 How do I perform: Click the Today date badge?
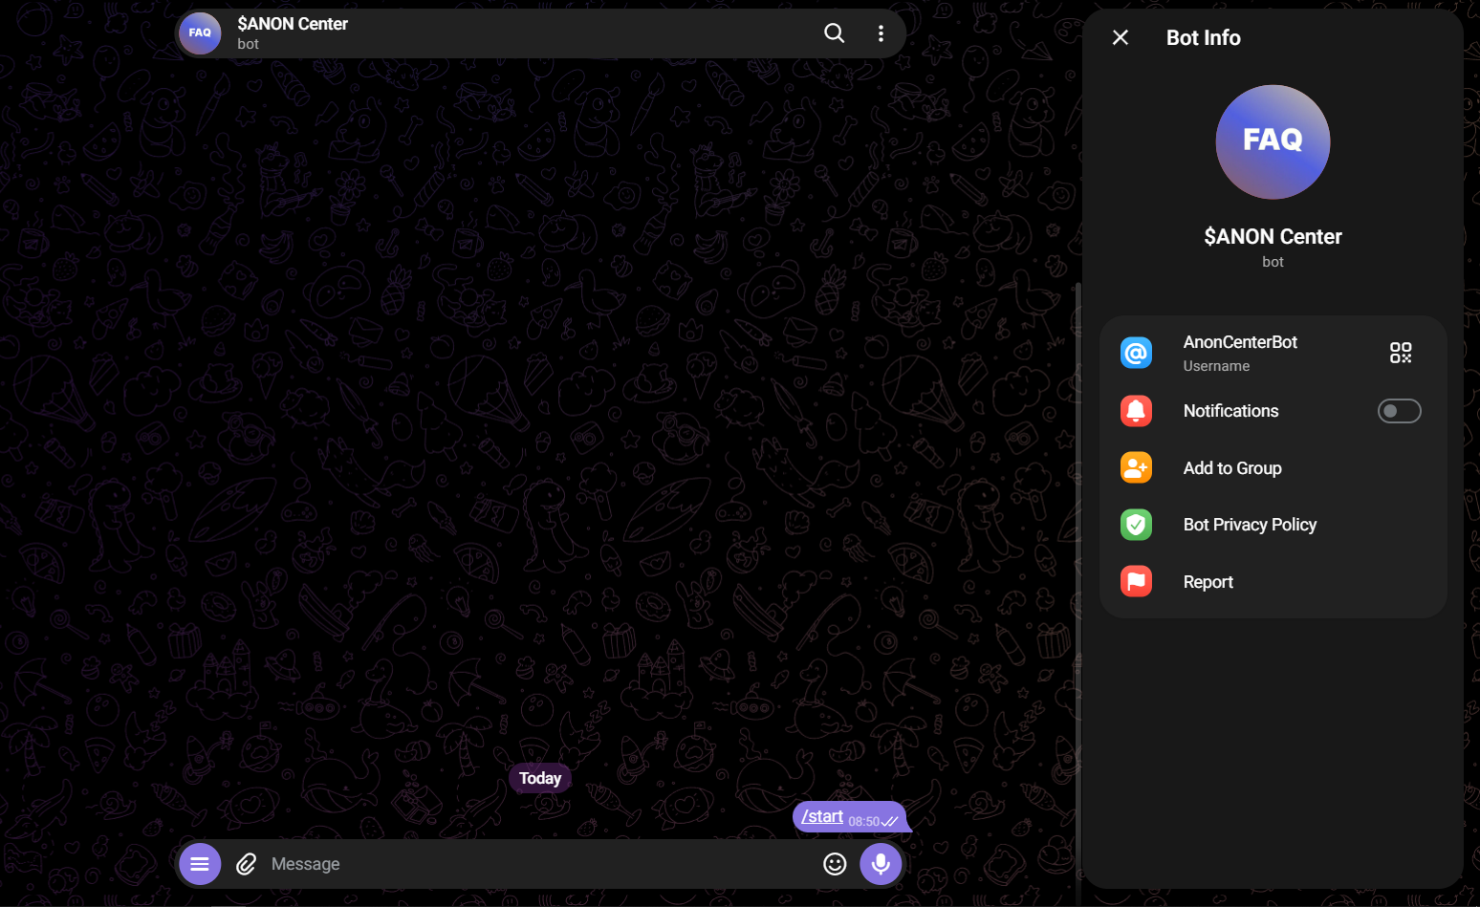[540, 778]
